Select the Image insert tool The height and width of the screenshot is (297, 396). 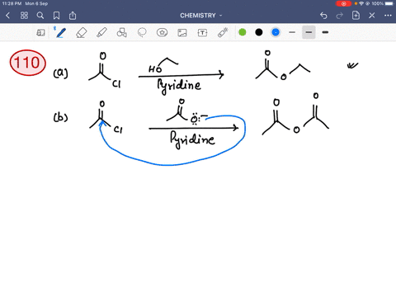[x=182, y=33]
